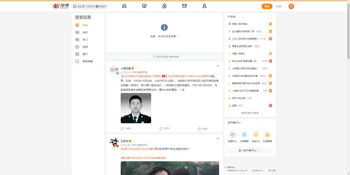Image resolution: width=350 pixels, height=175 pixels.
Task: Open comments on the 人民日报 post
Action: point(161,129)
